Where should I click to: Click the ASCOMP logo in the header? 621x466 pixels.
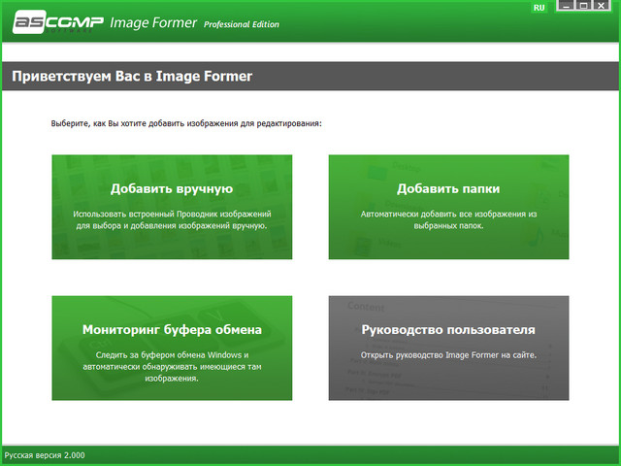point(54,22)
